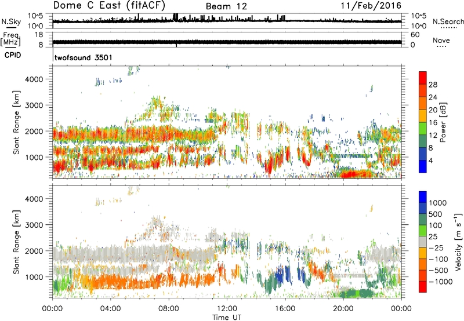The image size is (464, 321).
Task: Click the noise sky line plot panel
Action: click(227, 21)
